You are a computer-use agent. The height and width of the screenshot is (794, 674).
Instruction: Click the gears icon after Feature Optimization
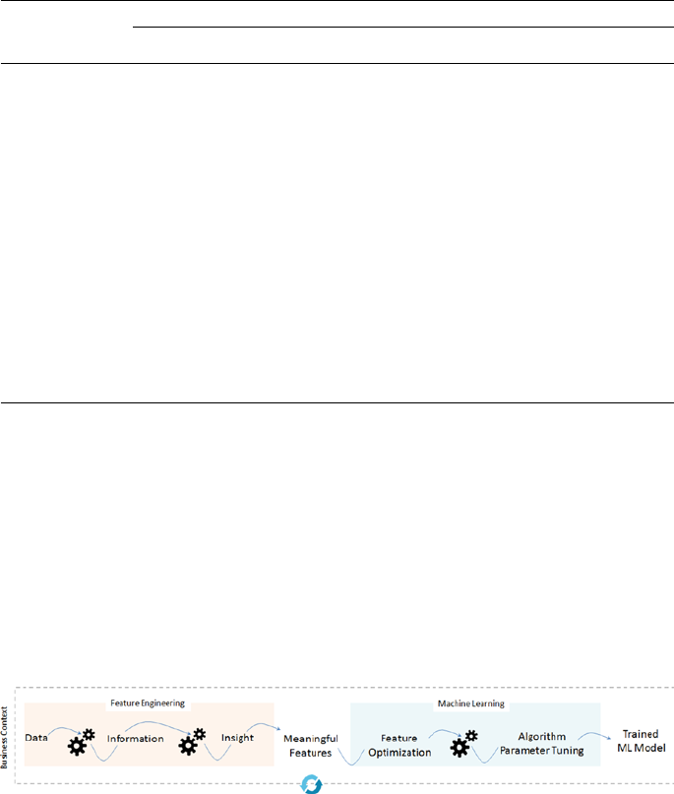click(x=464, y=744)
